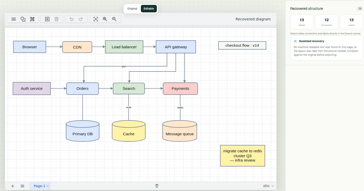Click the Assisted recovery icon

(295, 41)
